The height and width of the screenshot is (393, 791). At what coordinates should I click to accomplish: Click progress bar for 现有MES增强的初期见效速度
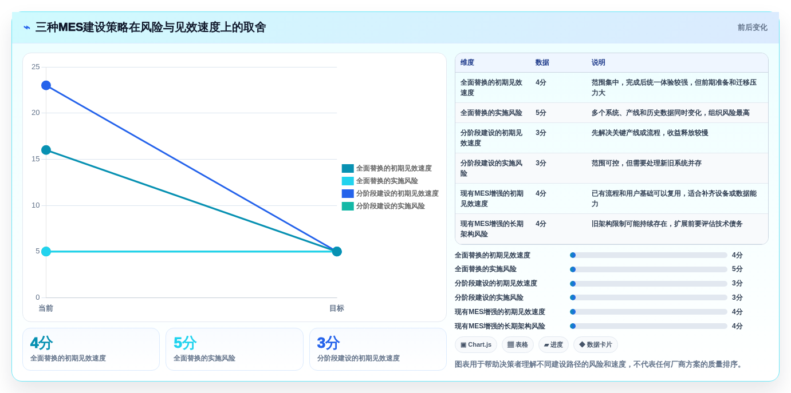pos(648,312)
